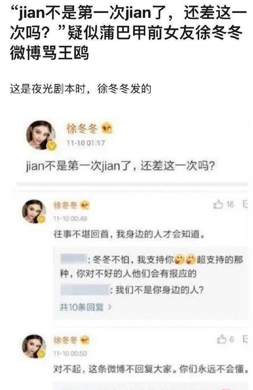253x390 pixels.
Task: Open reply icon next to 16 likes
Action: point(245,204)
